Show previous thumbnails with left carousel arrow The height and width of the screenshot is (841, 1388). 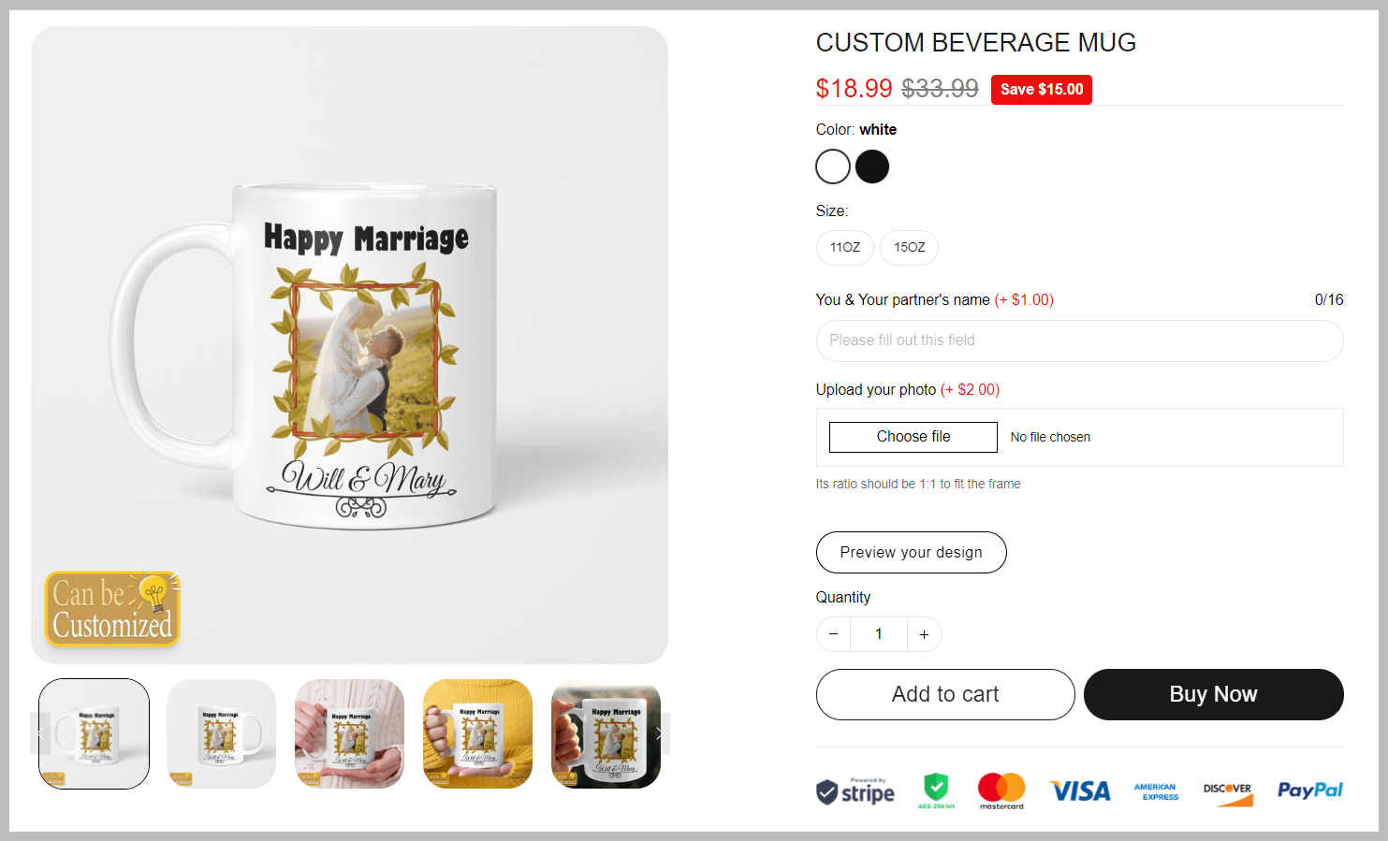(40, 733)
